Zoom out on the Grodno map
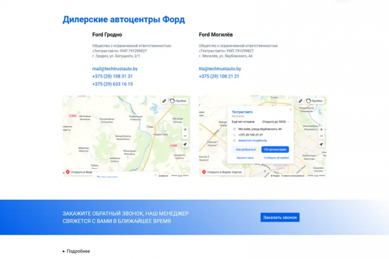Viewport: 389px width, 259px height. coord(185,136)
